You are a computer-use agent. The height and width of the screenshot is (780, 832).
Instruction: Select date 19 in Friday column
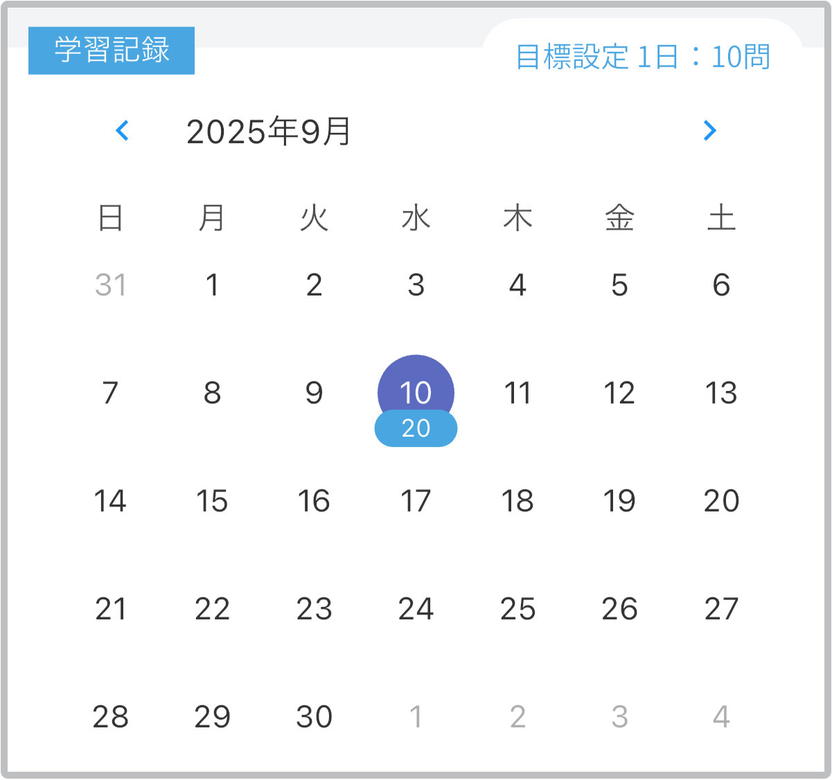point(619,501)
